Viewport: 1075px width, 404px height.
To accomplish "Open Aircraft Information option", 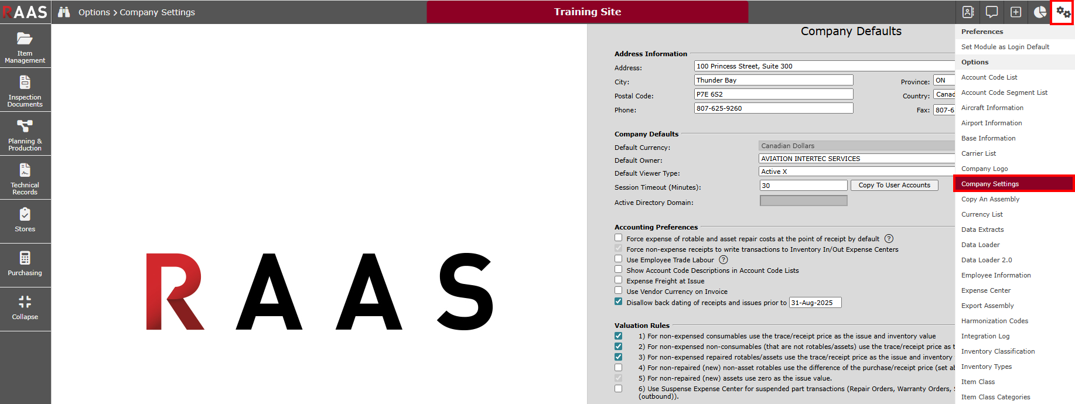I will click(1015, 108).
